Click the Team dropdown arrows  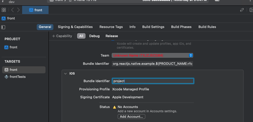191,55
